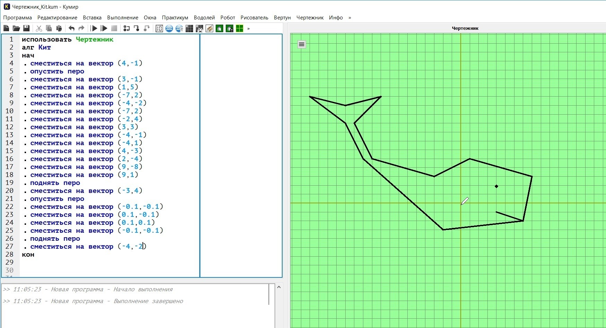The height and width of the screenshot is (328, 606).
Task: Click the first 'опустить перо' line 5
Action: click(x=57, y=71)
